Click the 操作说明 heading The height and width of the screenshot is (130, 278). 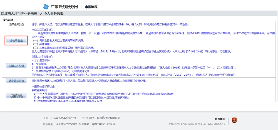point(8,20)
